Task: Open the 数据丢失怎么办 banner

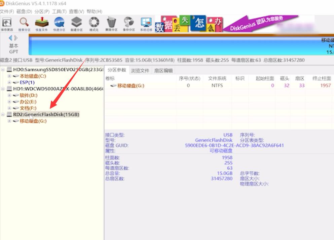Action: tap(189, 24)
